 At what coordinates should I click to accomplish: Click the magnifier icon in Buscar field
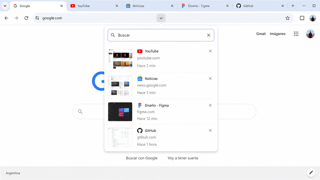pyautogui.click(x=113, y=35)
